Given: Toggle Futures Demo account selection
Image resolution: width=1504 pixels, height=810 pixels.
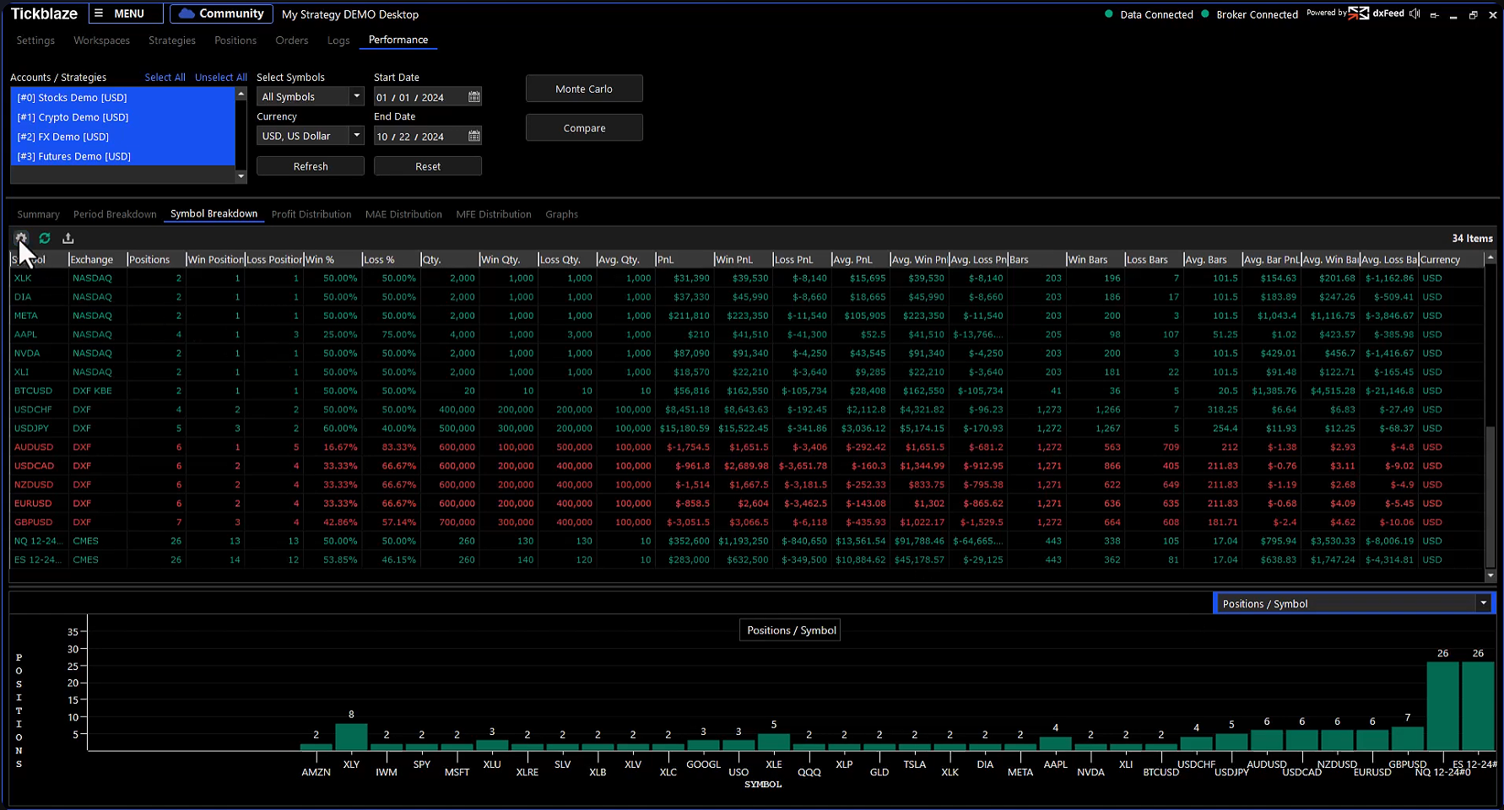Looking at the screenshot, I should pyautogui.click(x=74, y=156).
